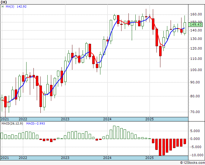Click the 120.00 price axis label
205x165 pixels.
click(196, 48)
